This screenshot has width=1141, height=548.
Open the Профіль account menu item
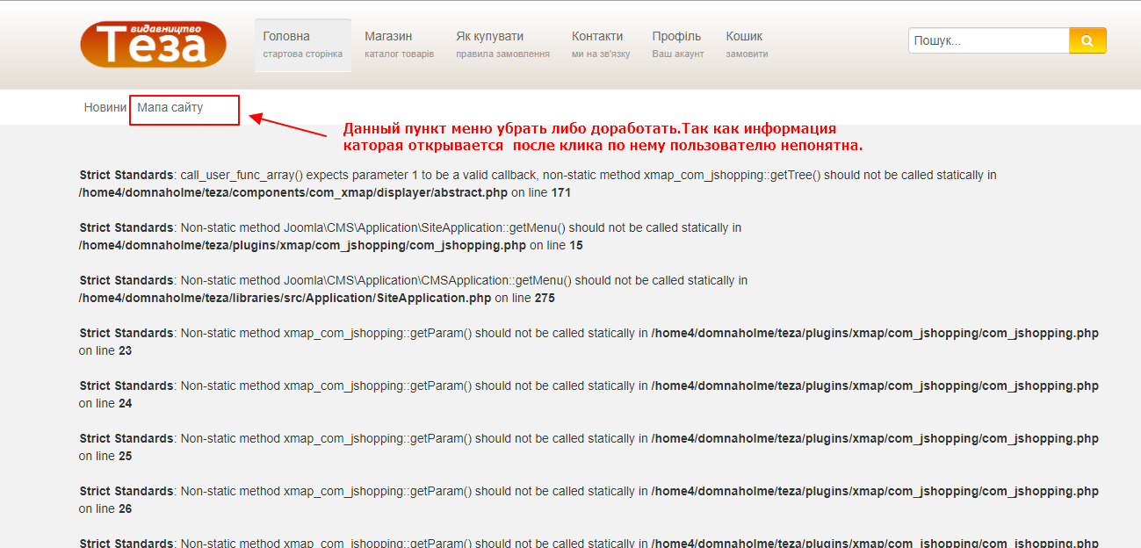click(x=678, y=45)
